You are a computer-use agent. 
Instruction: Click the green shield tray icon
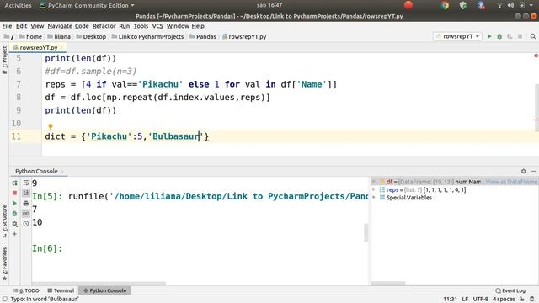coord(463,6)
